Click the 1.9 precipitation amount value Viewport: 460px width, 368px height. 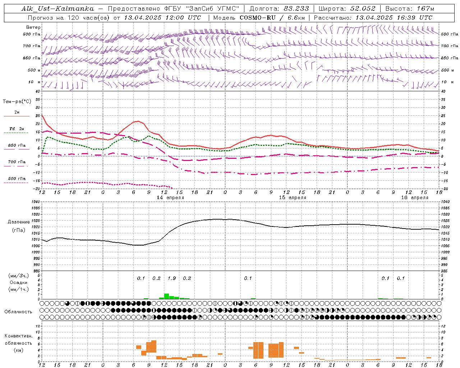tap(172, 278)
